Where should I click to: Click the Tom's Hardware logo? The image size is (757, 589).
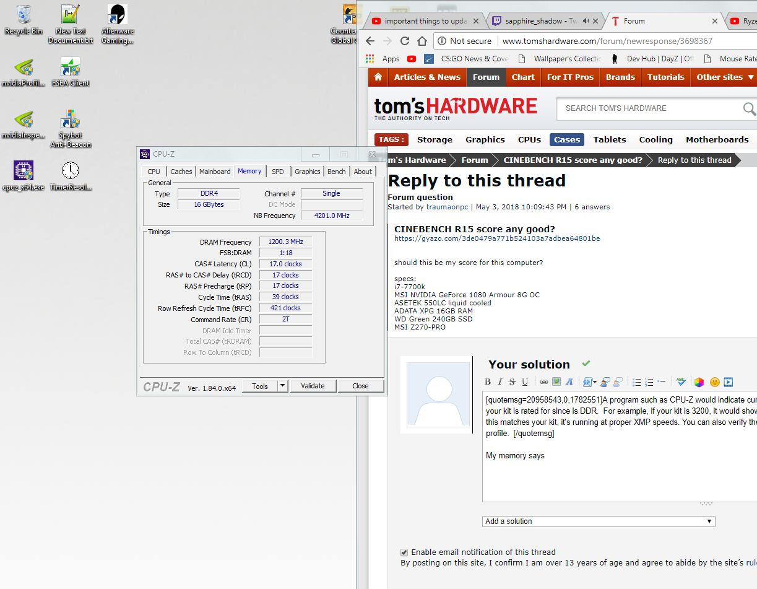(x=455, y=108)
